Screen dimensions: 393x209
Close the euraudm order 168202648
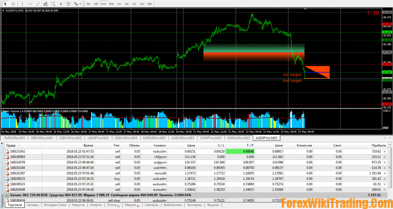coord(385,189)
